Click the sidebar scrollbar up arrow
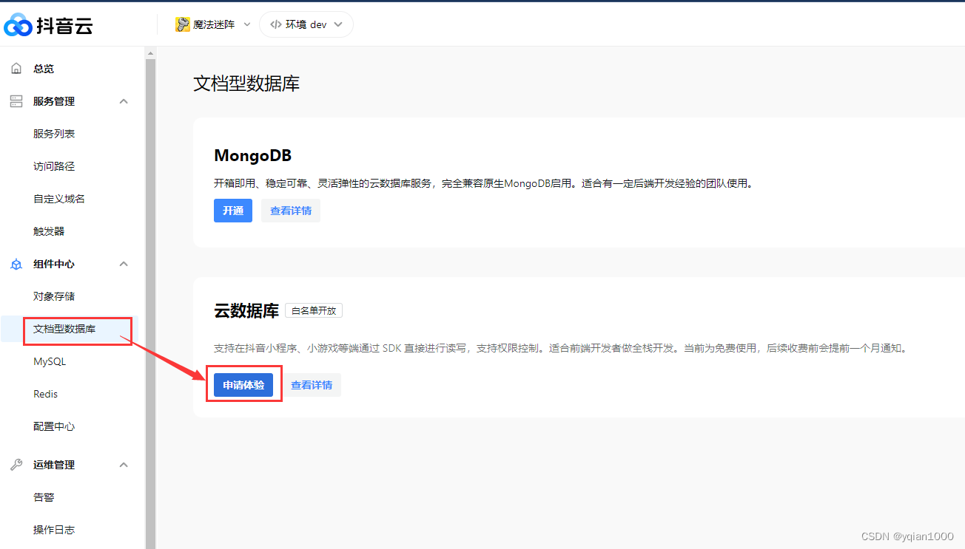The width and height of the screenshot is (965, 549). tap(150, 53)
